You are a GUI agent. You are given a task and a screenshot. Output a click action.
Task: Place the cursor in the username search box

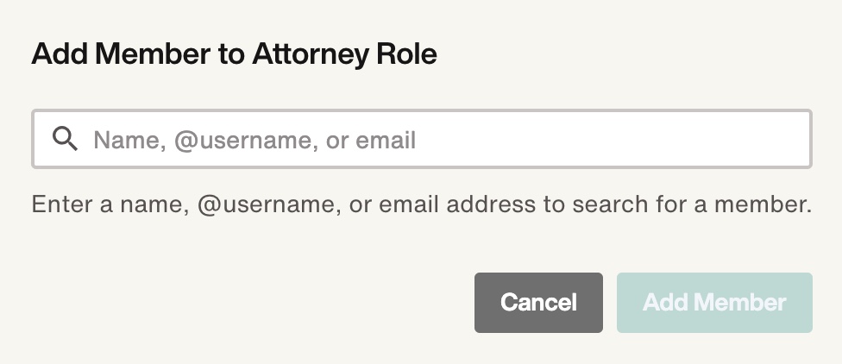pos(422,139)
